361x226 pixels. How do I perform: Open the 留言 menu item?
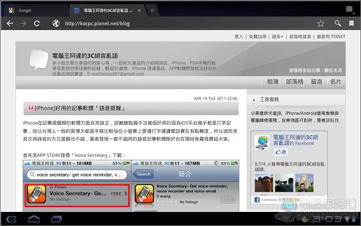pos(316,82)
